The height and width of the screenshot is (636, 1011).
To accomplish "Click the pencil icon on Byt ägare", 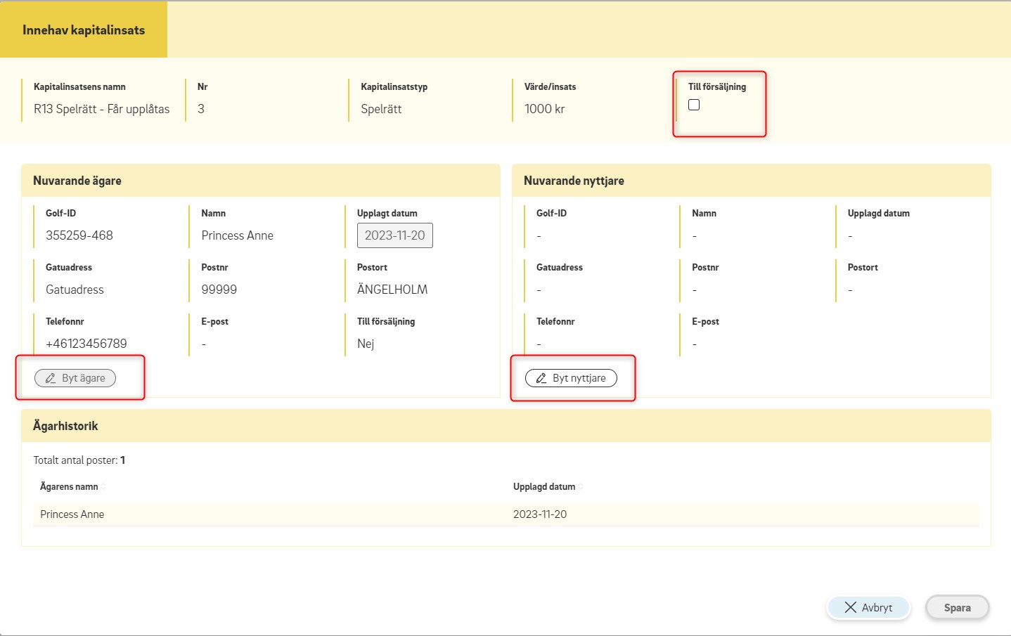I will pos(51,378).
